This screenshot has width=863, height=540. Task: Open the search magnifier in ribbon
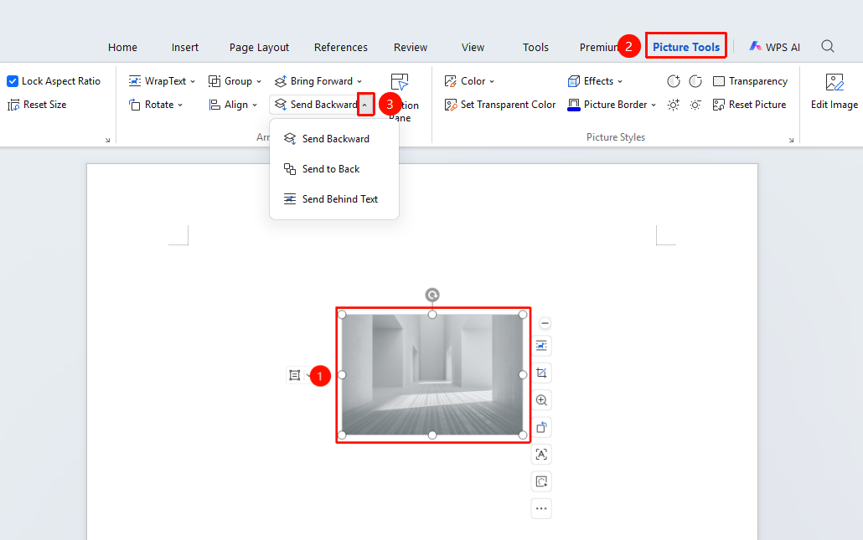click(x=828, y=46)
